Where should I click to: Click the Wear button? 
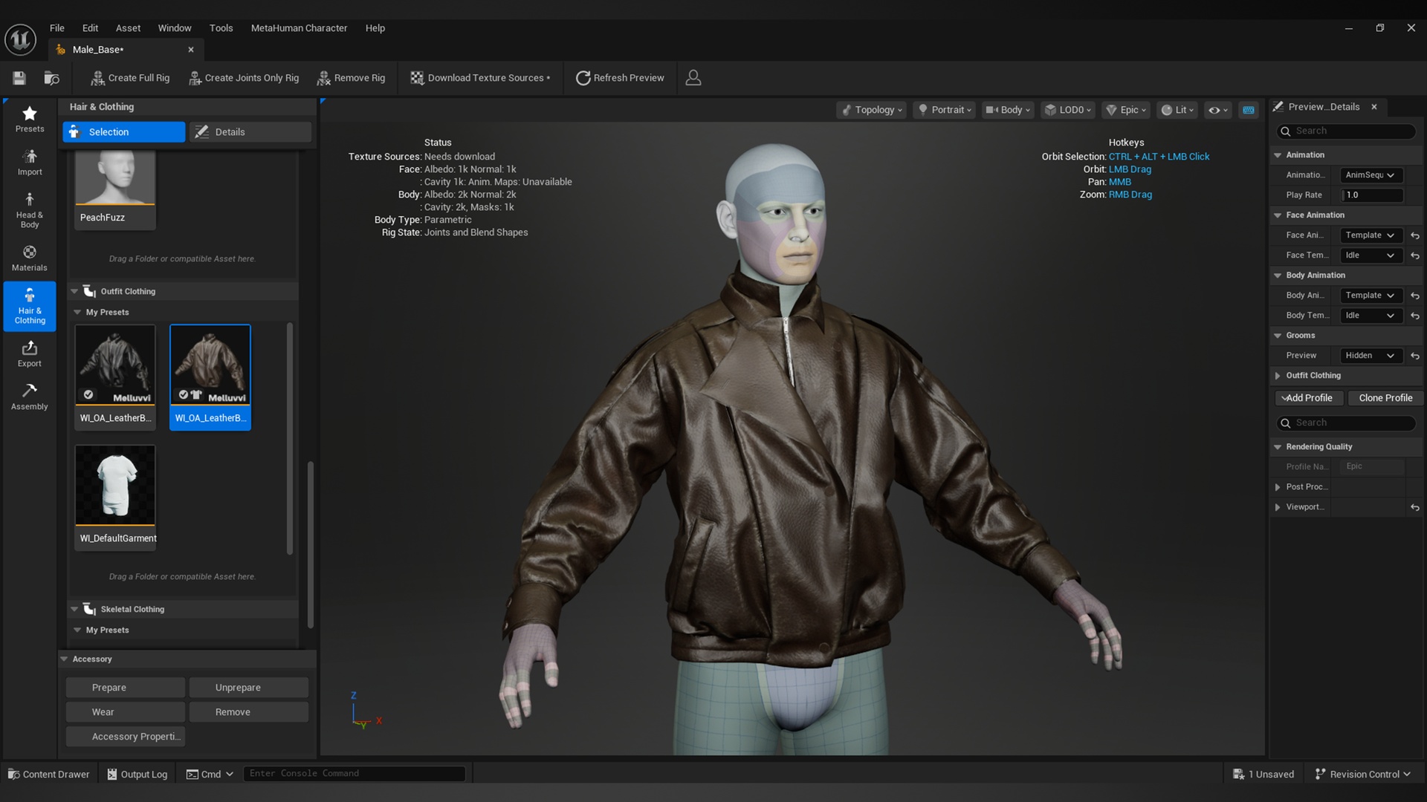pos(125,712)
